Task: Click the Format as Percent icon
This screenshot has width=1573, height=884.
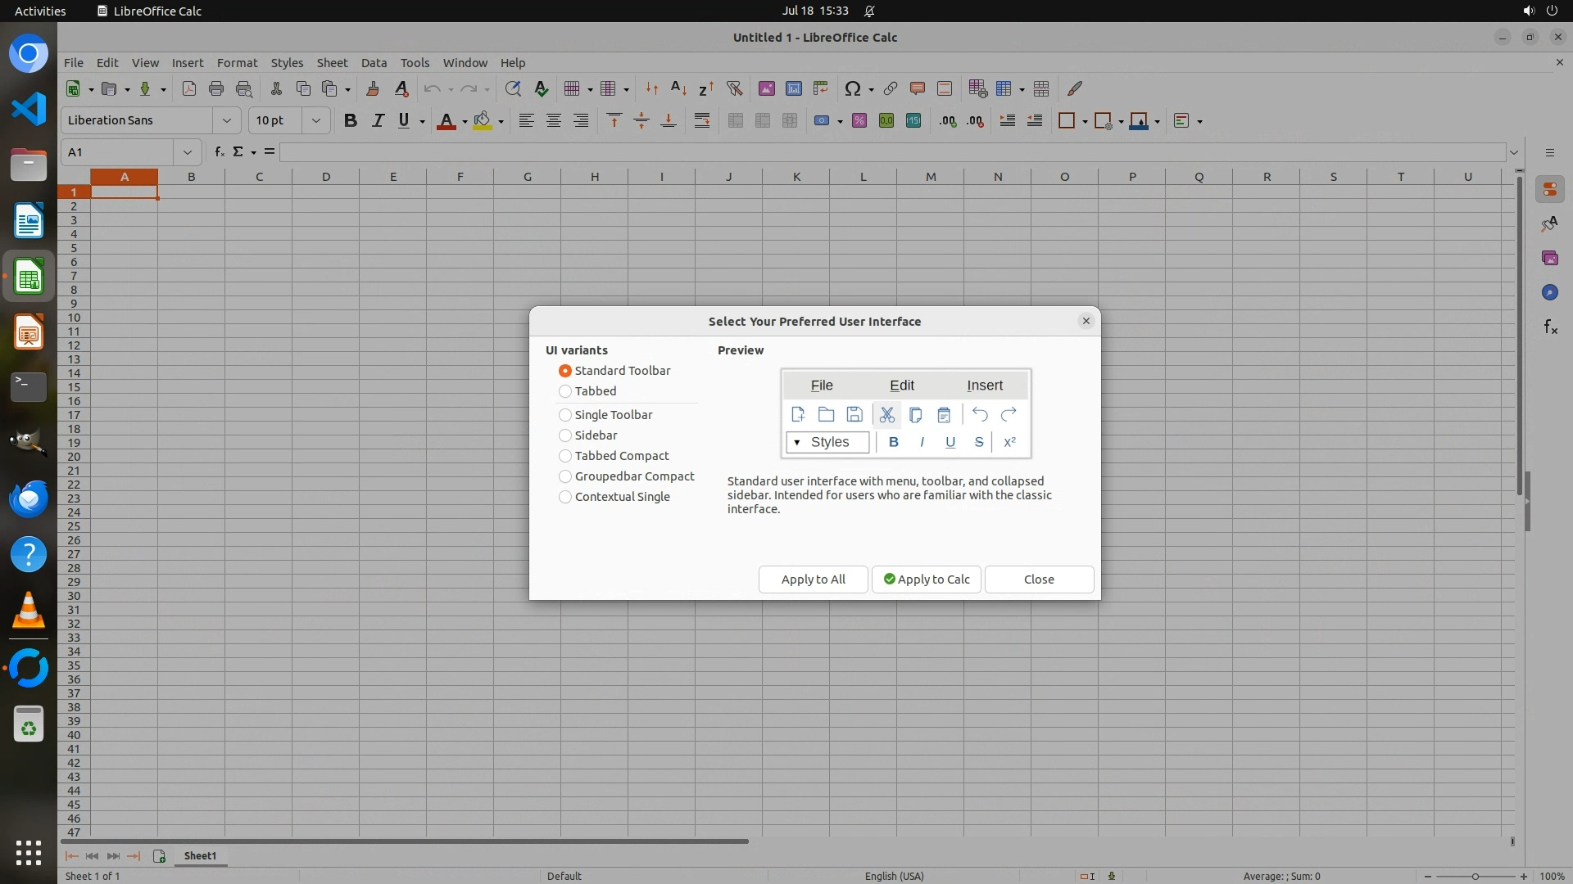Action: coord(859,120)
